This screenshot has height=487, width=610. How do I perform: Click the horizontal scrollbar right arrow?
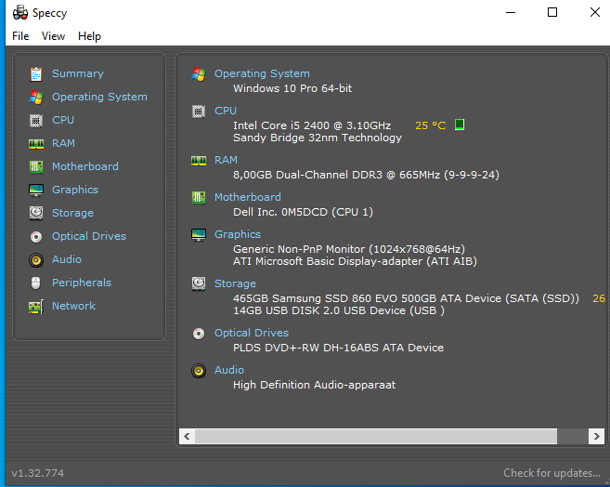point(596,436)
